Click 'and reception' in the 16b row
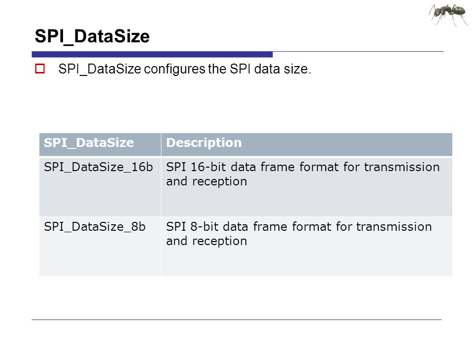The width and height of the screenshot is (473, 355). point(206,181)
